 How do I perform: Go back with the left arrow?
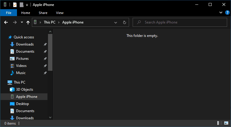(x=6, y=22)
